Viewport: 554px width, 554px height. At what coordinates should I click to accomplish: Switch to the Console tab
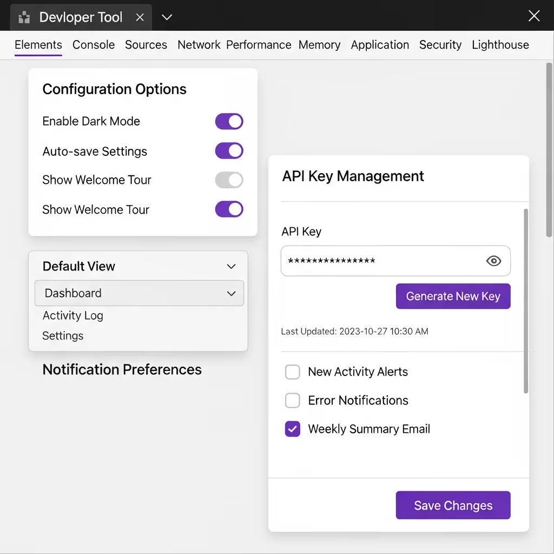[x=94, y=45]
